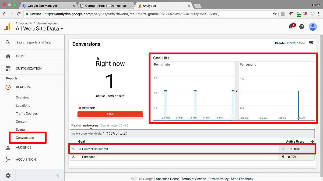This screenshot has width=323, height=181.
Task: Click the 100.00% value for Contact Us submit
Action: click(294, 149)
